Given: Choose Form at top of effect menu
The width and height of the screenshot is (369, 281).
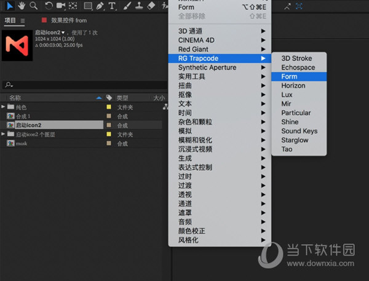Looking at the screenshot, I should click(x=220, y=7).
